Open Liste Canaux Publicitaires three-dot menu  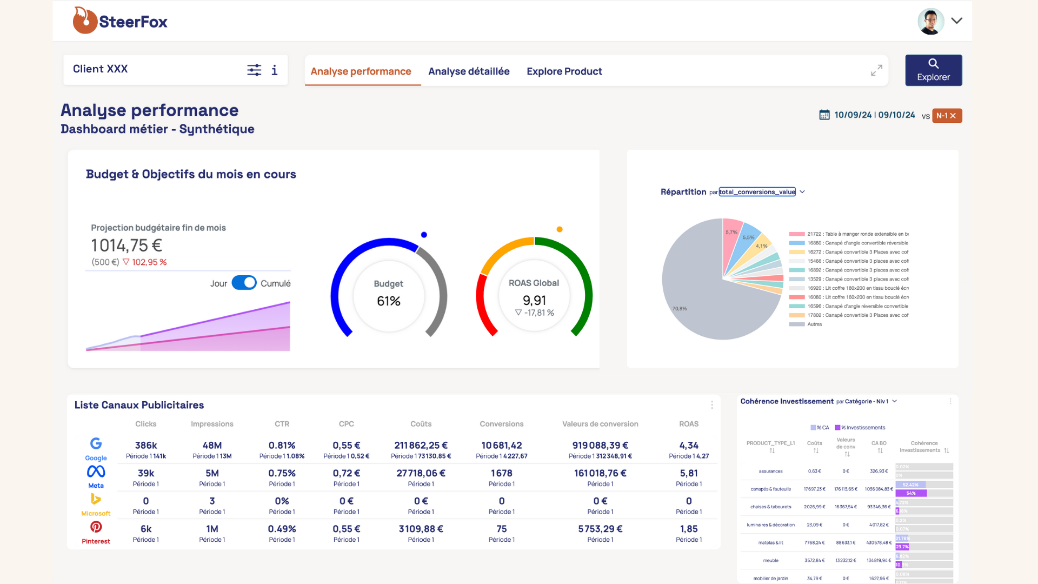pos(712,405)
